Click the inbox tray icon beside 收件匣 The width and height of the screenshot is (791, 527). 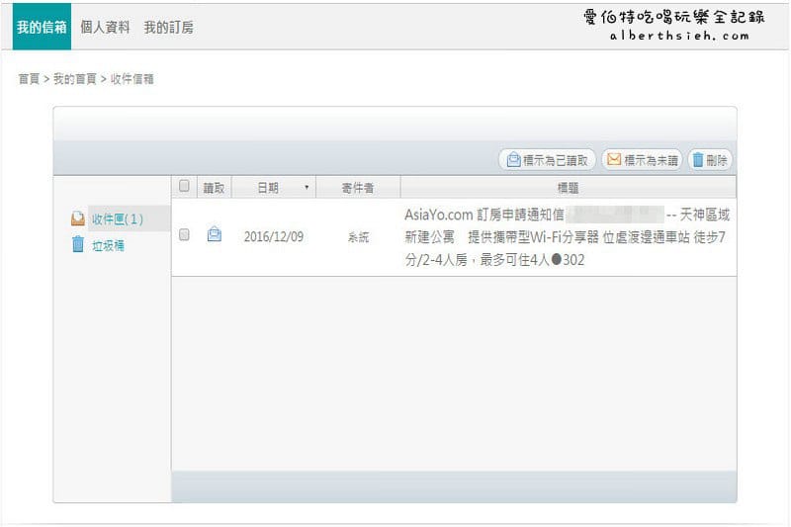(x=78, y=219)
